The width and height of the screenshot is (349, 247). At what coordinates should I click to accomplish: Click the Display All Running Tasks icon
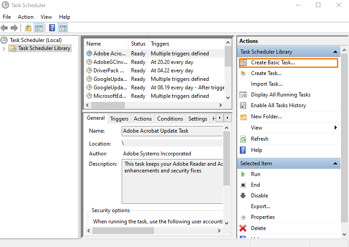[x=243, y=95]
